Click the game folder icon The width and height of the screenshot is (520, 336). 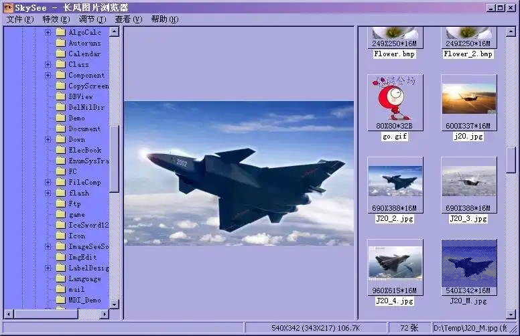pos(61,214)
